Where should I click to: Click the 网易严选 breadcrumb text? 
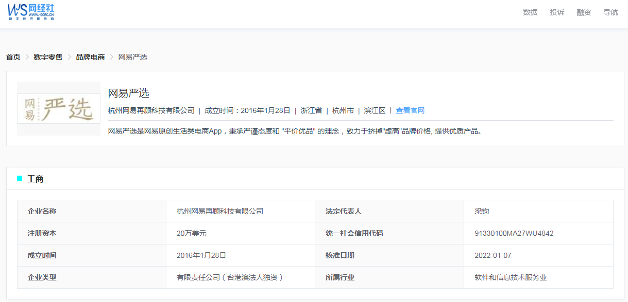133,57
